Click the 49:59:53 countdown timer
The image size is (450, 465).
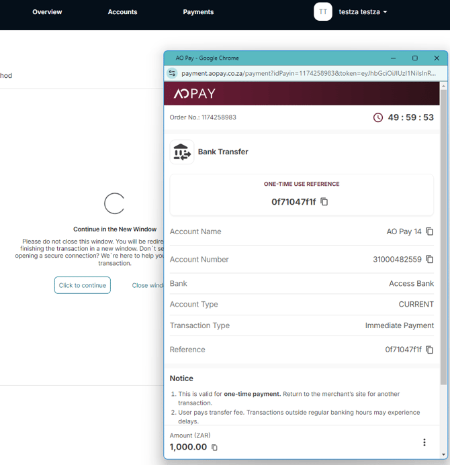click(x=411, y=117)
